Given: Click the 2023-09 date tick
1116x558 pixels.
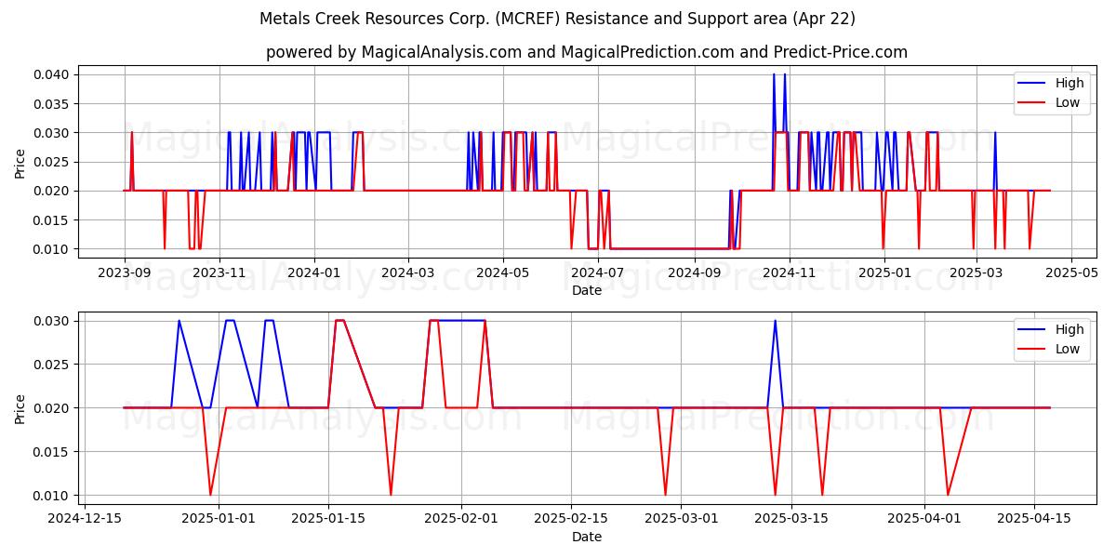Looking at the screenshot, I should [x=125, y=272].
